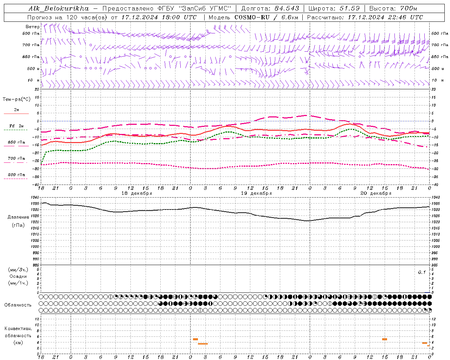Click the '(мм/3ч.)' precipitation unit label
450x360 pixels.
18,270
